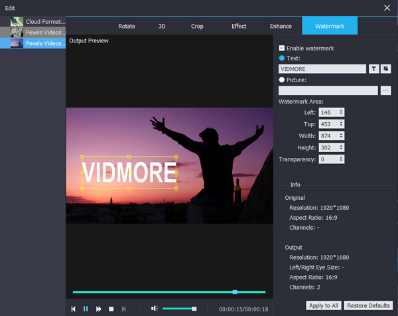
Task: Toggle Enable watermark checkbox
Action: click(281, 48)
